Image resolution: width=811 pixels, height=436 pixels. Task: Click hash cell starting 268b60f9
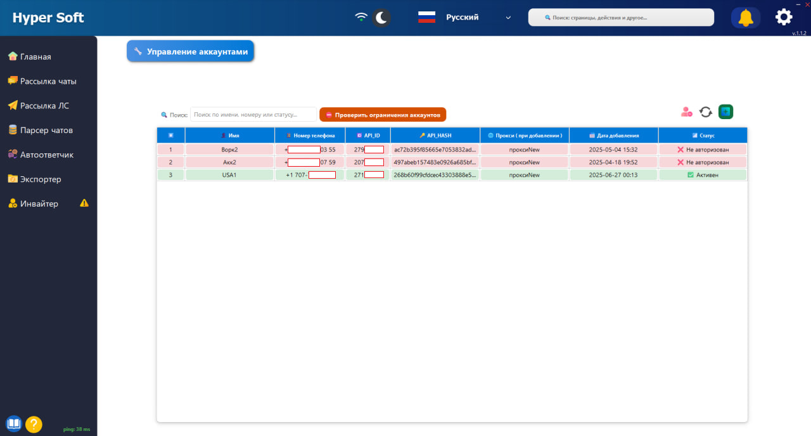435,175
